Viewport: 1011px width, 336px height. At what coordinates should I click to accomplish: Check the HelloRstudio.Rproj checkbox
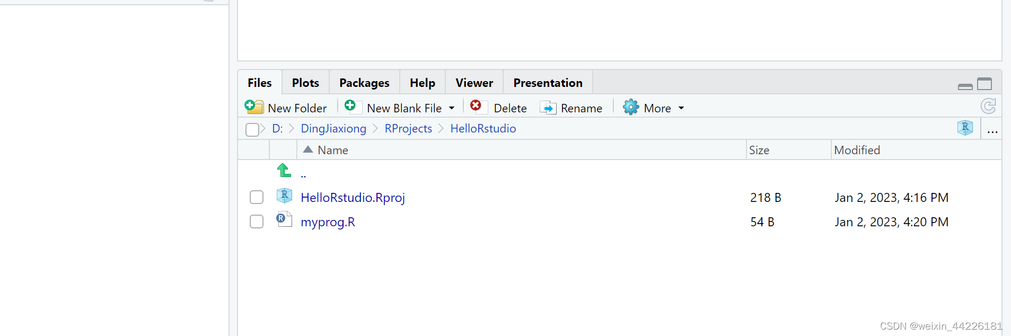[x=257, y=197]
